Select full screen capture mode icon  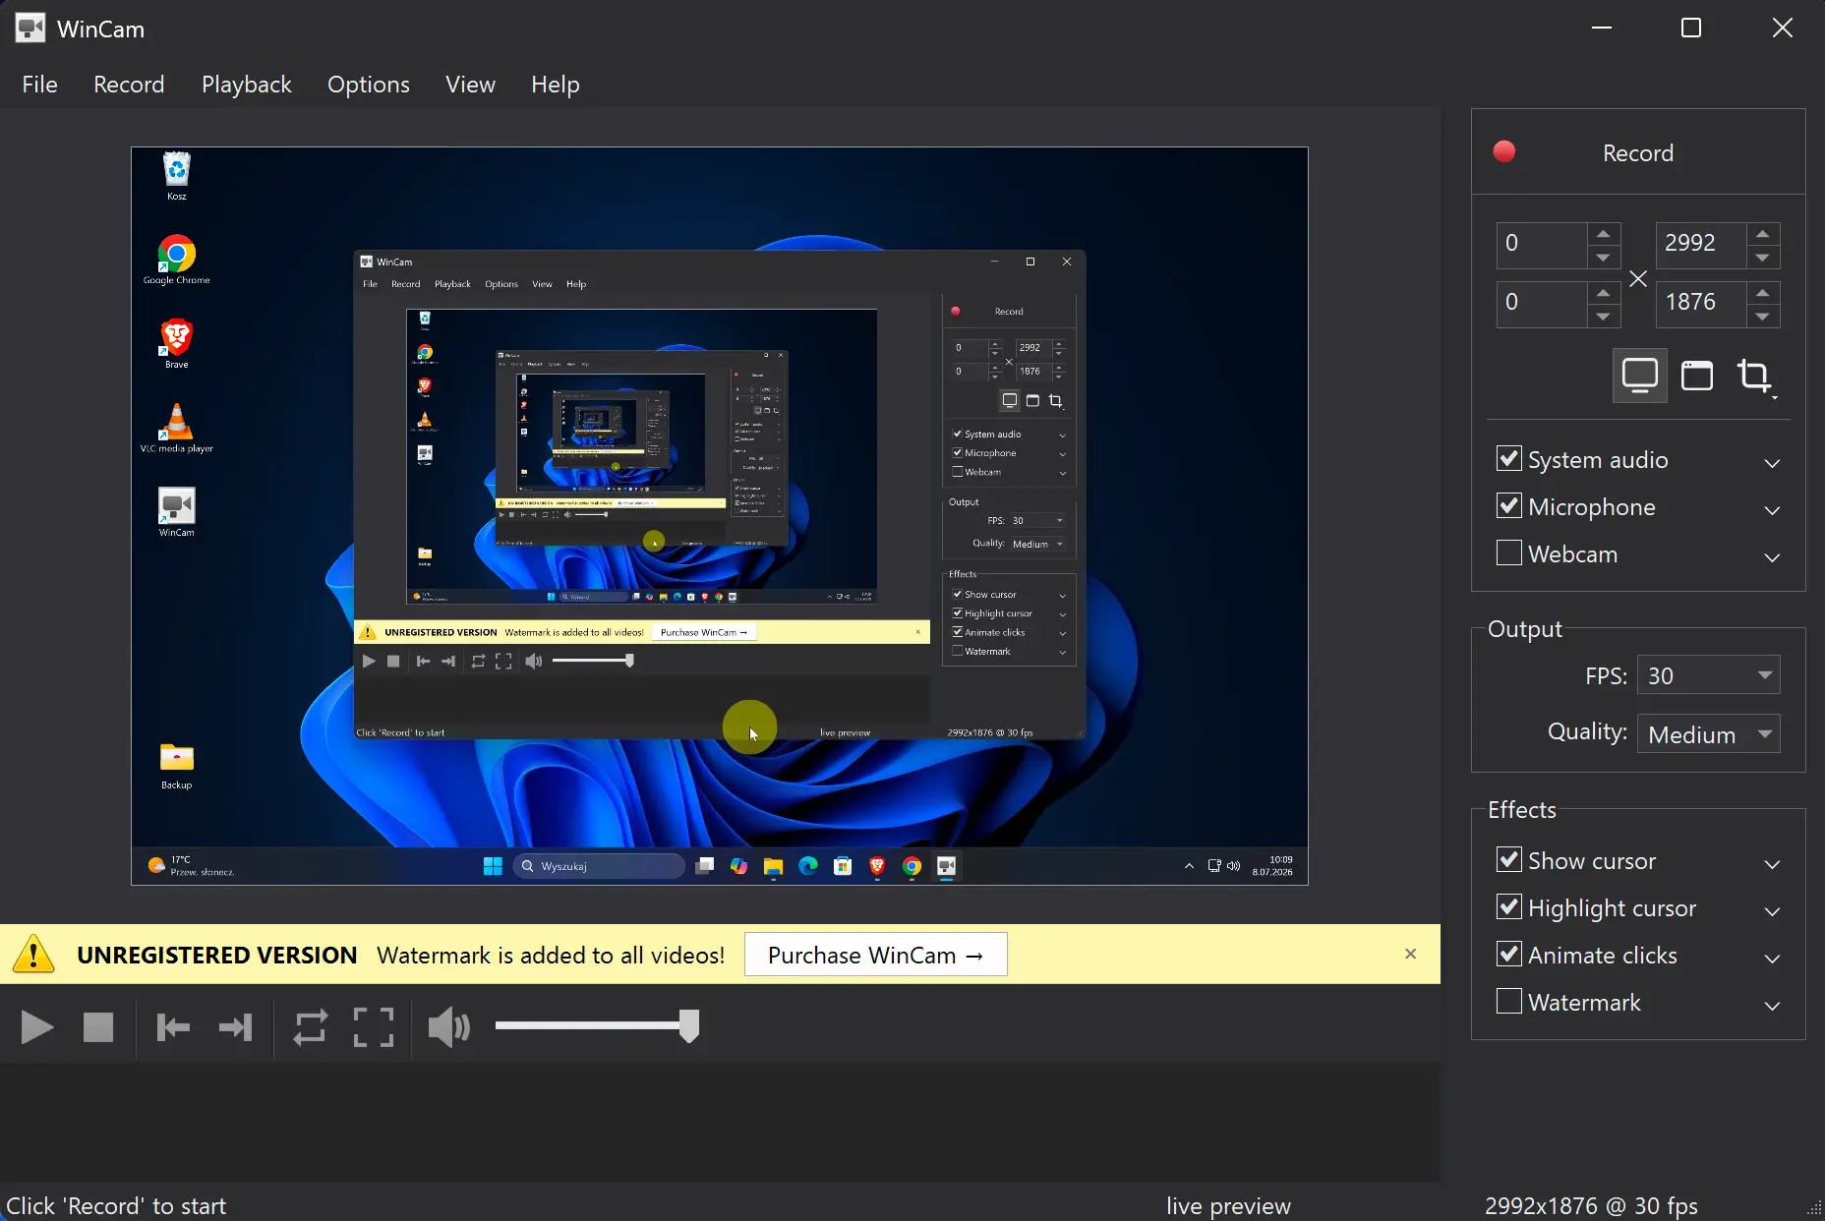[1640, 376]
